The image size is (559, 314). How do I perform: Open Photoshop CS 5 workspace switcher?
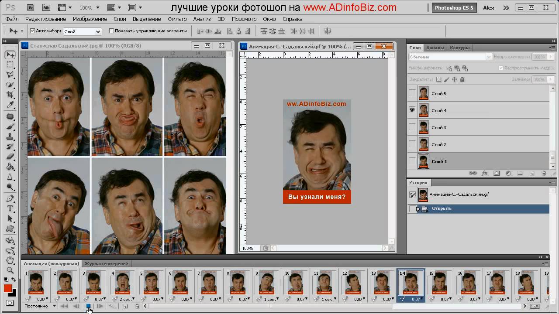click(454, 8)
